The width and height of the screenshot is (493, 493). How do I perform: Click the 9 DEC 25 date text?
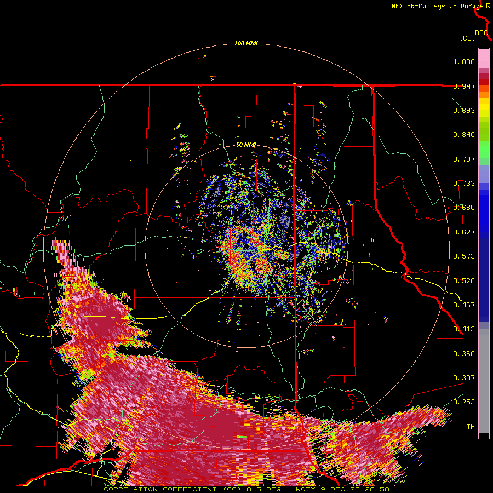tap(340, 489)
